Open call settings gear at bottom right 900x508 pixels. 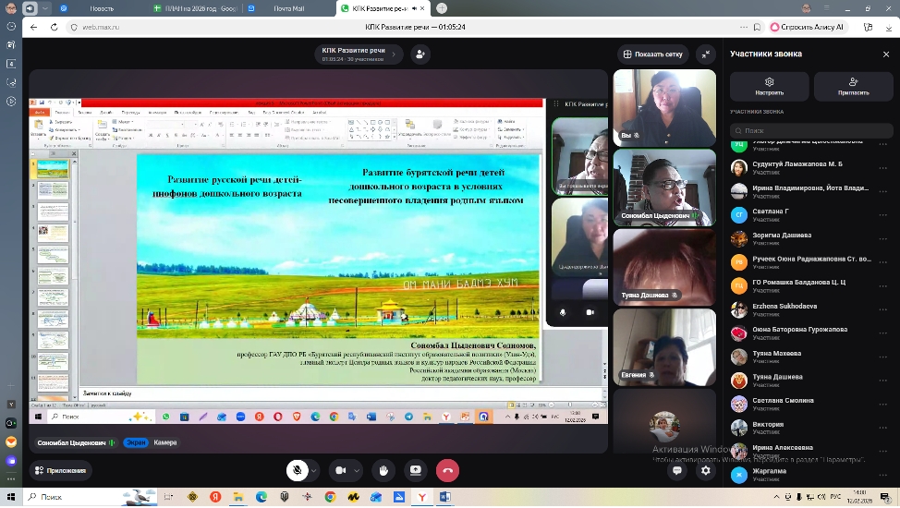click(x=706, y=470)
